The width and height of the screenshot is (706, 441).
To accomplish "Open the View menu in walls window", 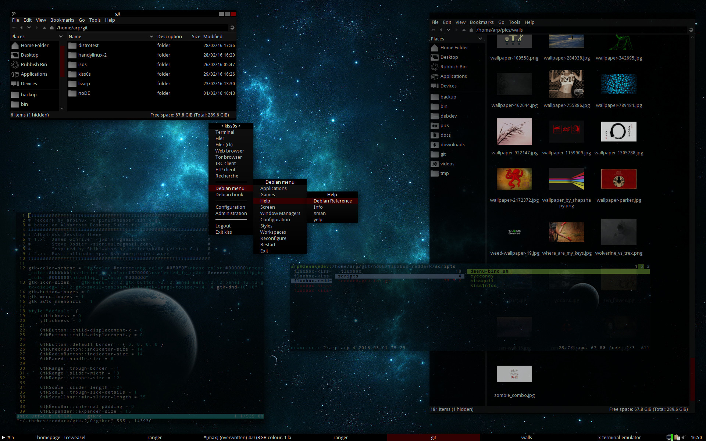I will tap(460, 22).
